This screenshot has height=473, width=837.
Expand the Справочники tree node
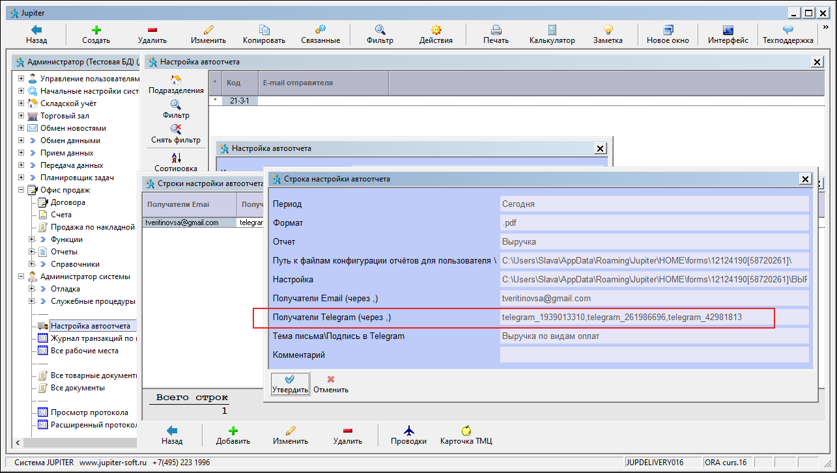coord(32,264)
